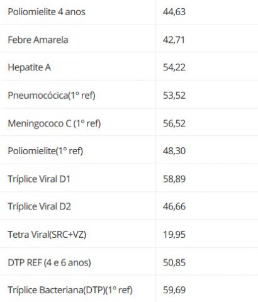Select the Tríplice Viral D2 label
This screenshot has height=302, width=258.
(40, 206)
